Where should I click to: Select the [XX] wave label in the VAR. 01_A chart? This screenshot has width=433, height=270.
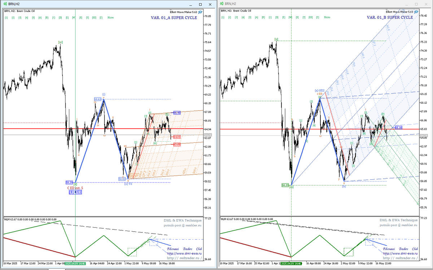click(x=94, y=17)
